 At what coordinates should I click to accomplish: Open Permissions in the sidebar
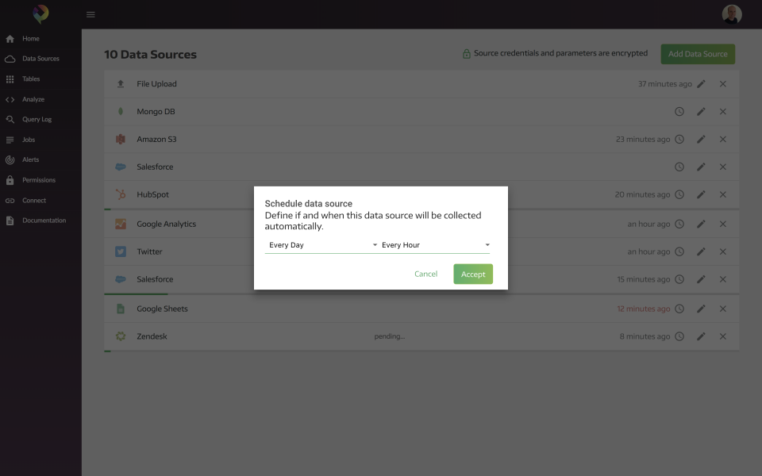coord(40,180)
